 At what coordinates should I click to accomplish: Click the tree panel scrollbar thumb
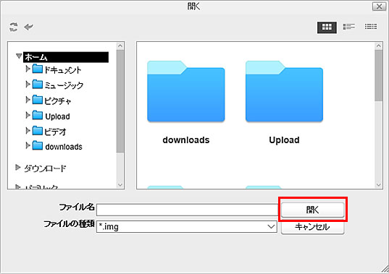coord(120,101)
